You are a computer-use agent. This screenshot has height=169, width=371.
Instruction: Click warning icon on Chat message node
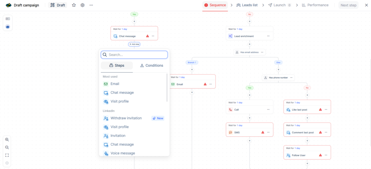pos(147,36)
